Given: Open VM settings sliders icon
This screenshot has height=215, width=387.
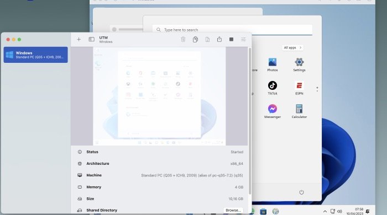Looking at the screenshot, I should [243, 39].
